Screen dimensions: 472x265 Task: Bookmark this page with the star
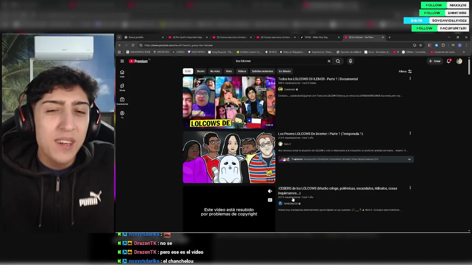pos(420,45)
